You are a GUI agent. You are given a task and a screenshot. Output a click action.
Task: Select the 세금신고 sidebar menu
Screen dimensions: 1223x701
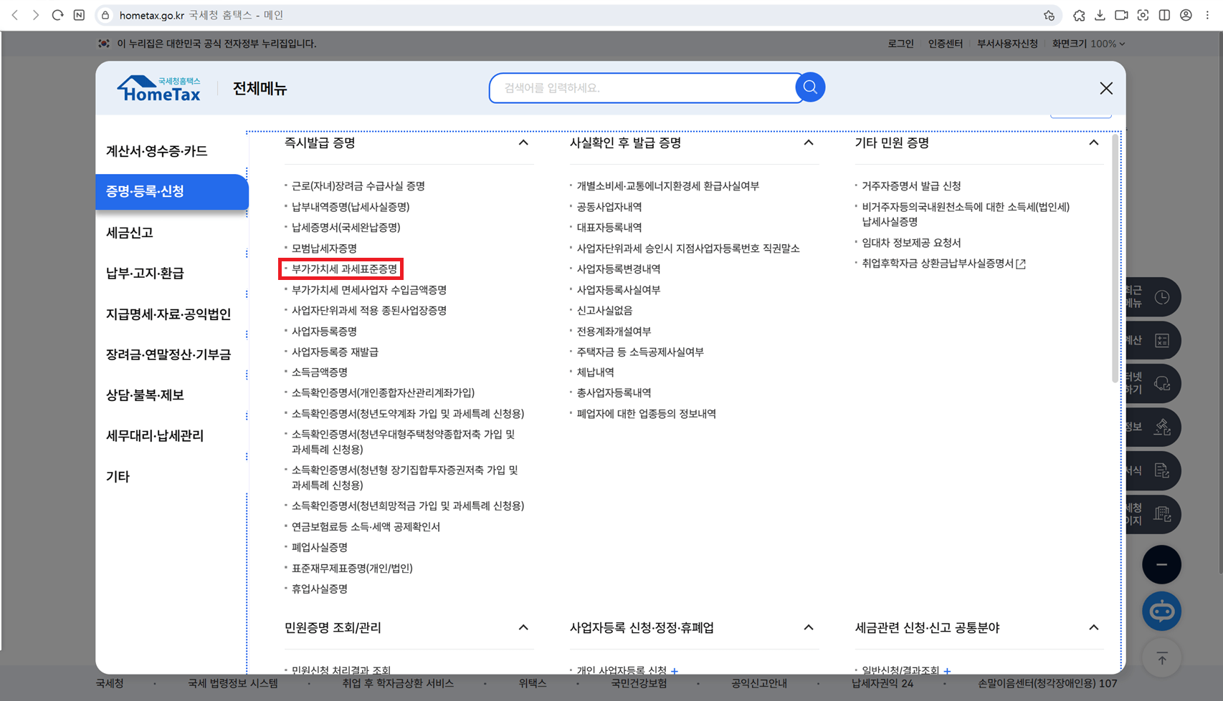129,232
